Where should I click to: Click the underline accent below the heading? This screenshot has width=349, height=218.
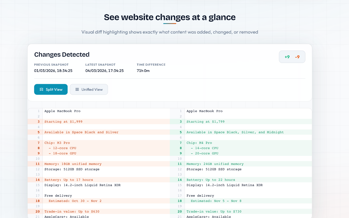pyautogui.click(x=170, y=24)
